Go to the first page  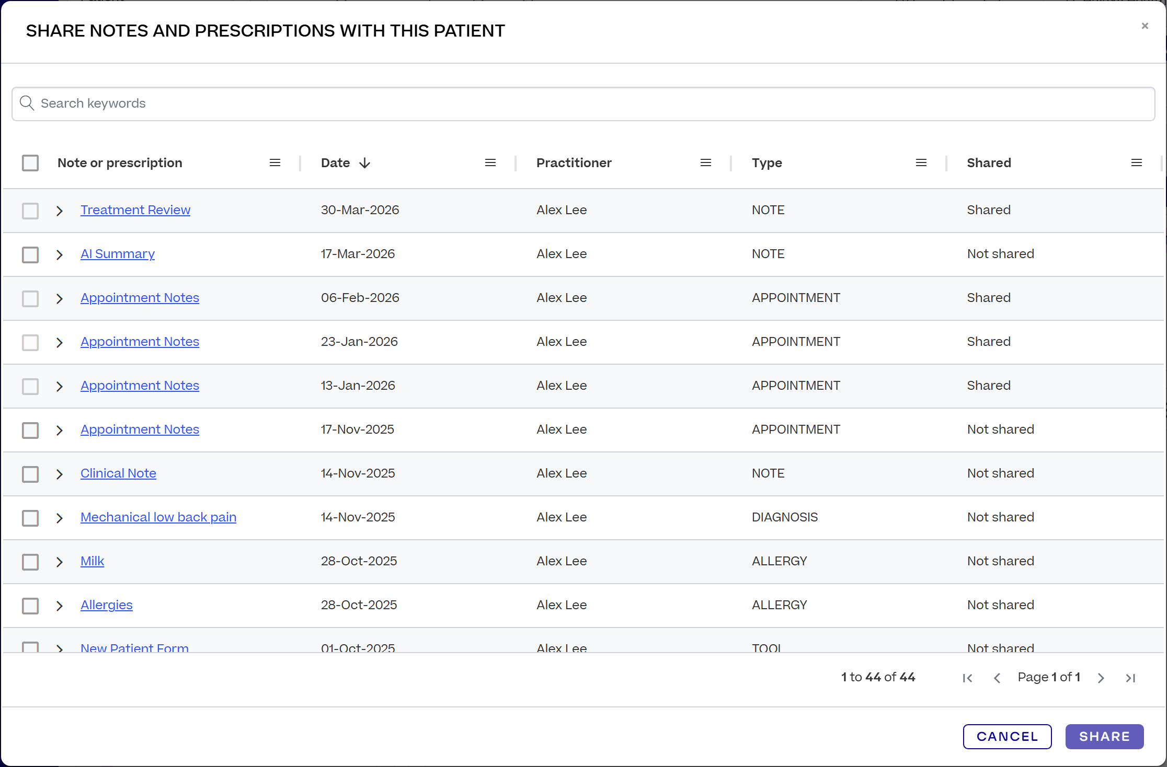coord(968,678)
